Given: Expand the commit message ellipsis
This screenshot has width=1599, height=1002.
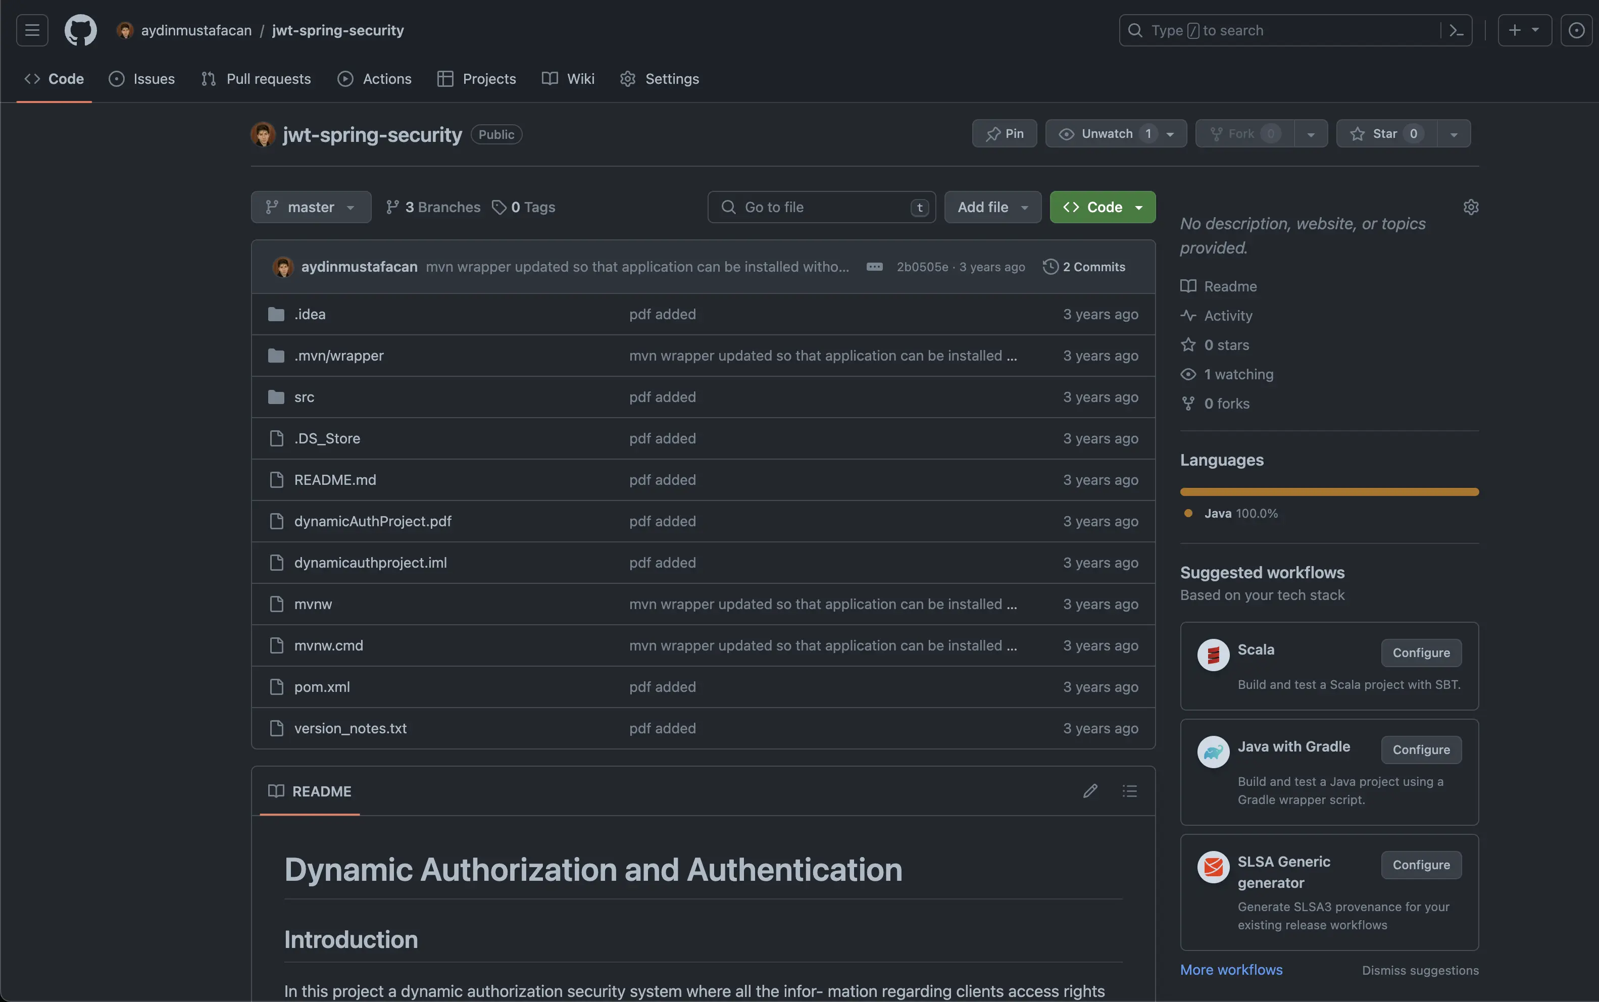Looking at the screenshot, I should click(874, 266).
